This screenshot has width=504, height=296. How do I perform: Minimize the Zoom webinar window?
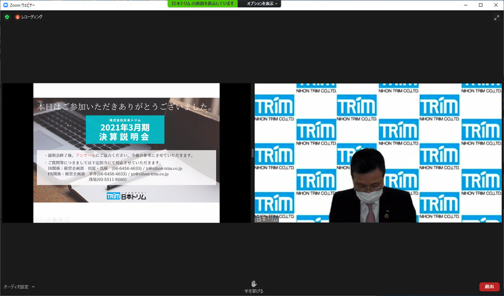point(465,5)
